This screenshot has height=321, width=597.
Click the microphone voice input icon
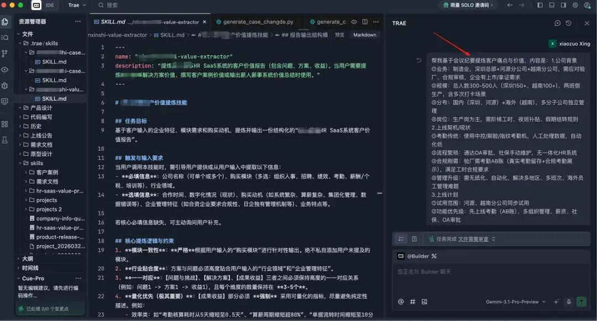[x=568, y=302]
